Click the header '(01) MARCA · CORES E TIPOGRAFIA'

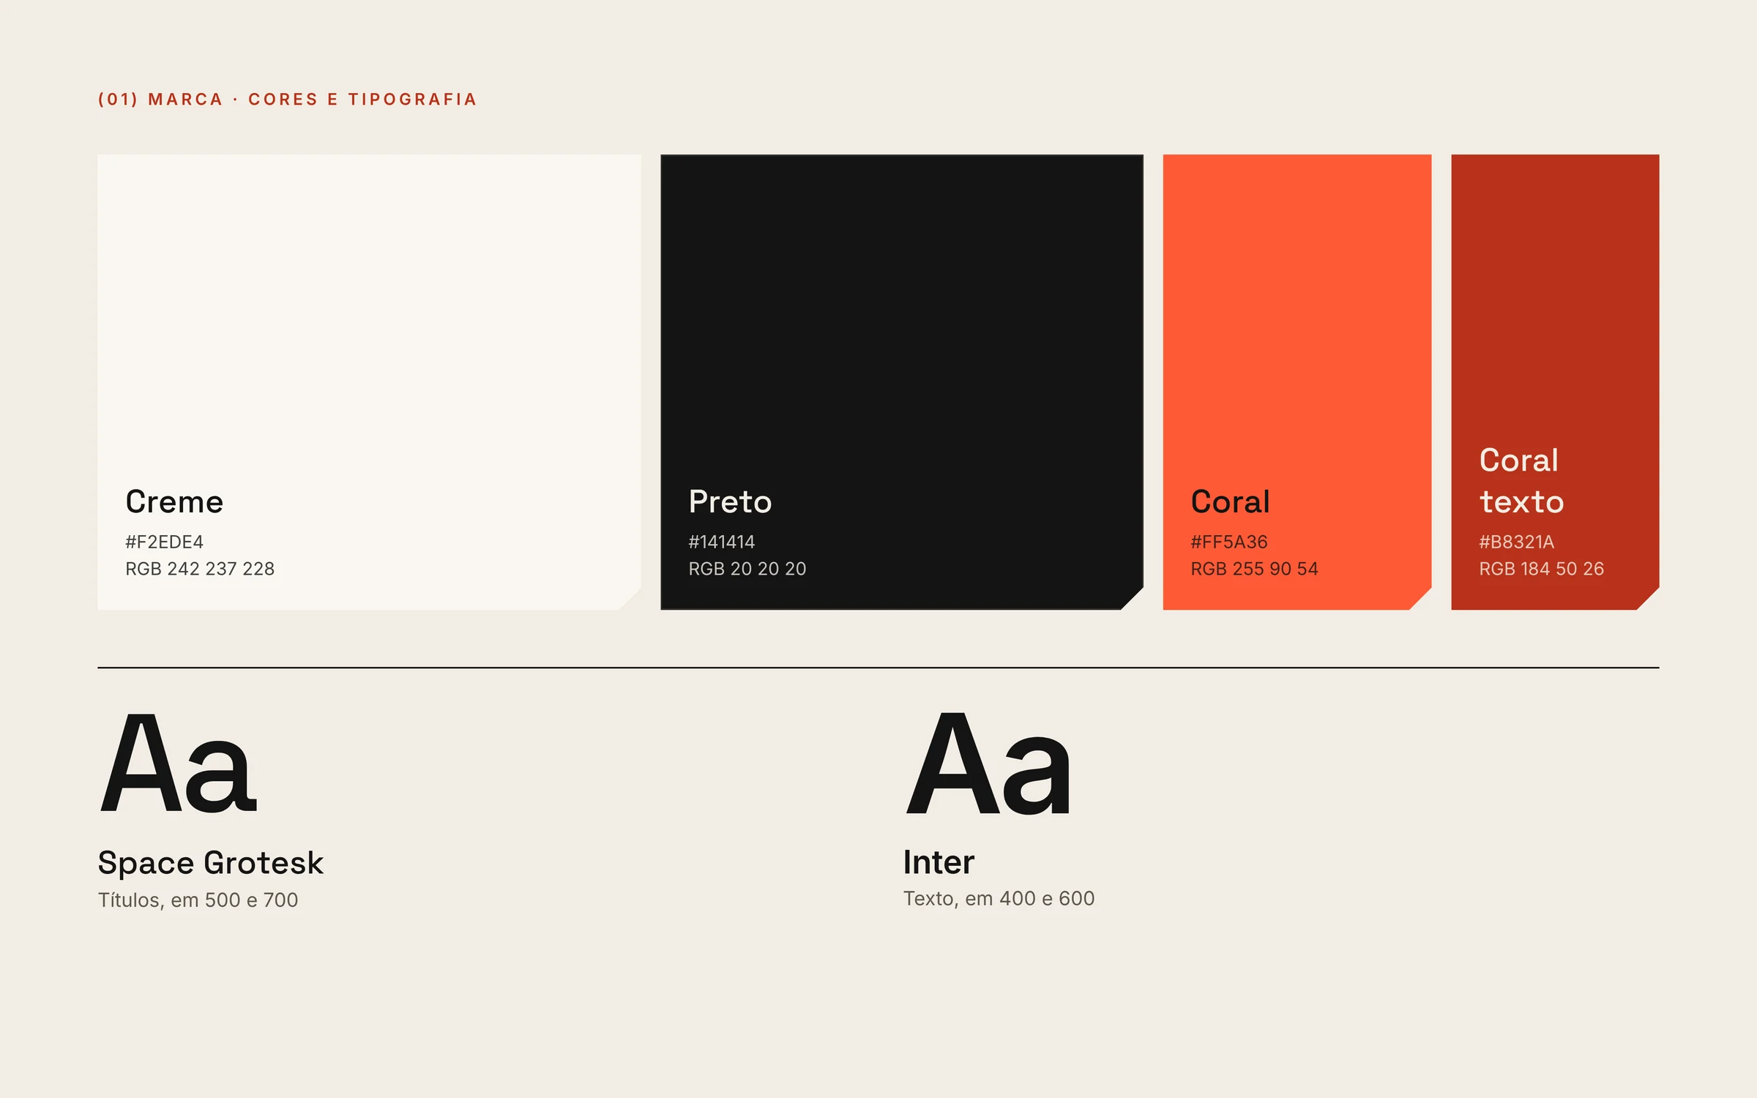tap(287, 100)
